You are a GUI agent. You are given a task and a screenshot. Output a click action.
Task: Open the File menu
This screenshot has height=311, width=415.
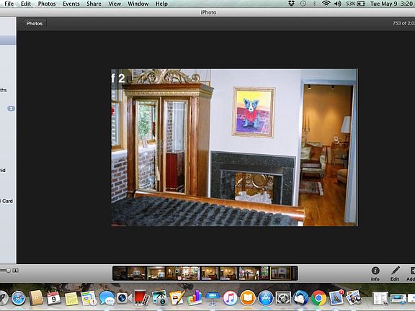pyautogui.click(x=9, y=4)
